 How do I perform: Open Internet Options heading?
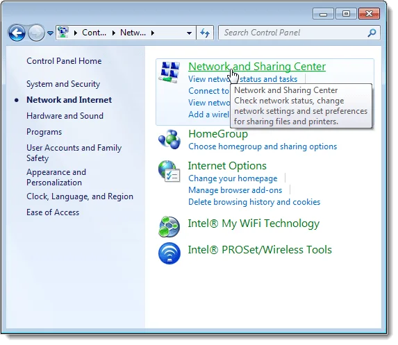point(227,166)
